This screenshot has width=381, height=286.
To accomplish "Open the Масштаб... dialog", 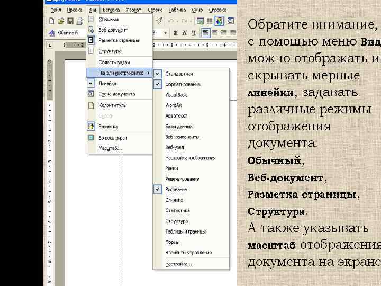I will 120,148.
